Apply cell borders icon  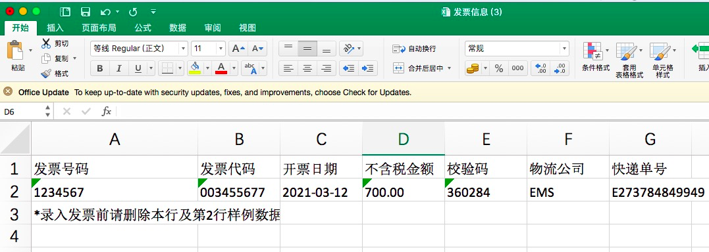pos(167,68)
